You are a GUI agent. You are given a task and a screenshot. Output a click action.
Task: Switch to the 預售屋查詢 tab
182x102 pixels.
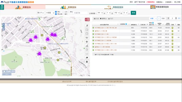click(114, 7)
